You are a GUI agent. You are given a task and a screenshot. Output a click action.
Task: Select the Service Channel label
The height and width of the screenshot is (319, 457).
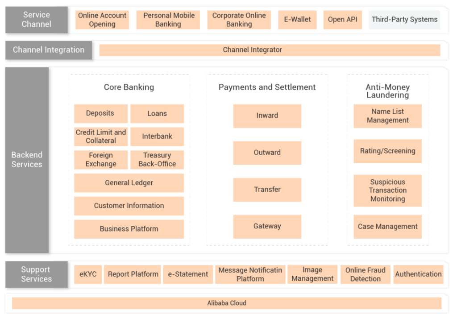[37, 20]
